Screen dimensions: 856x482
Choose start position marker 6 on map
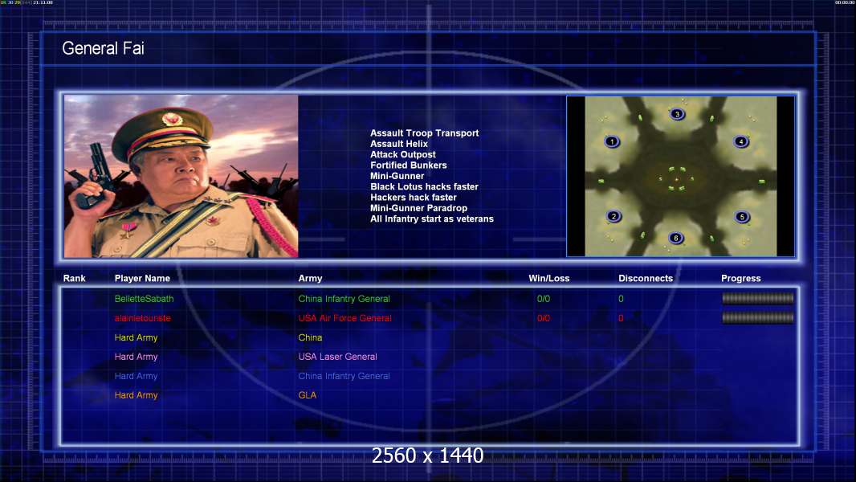676,238
